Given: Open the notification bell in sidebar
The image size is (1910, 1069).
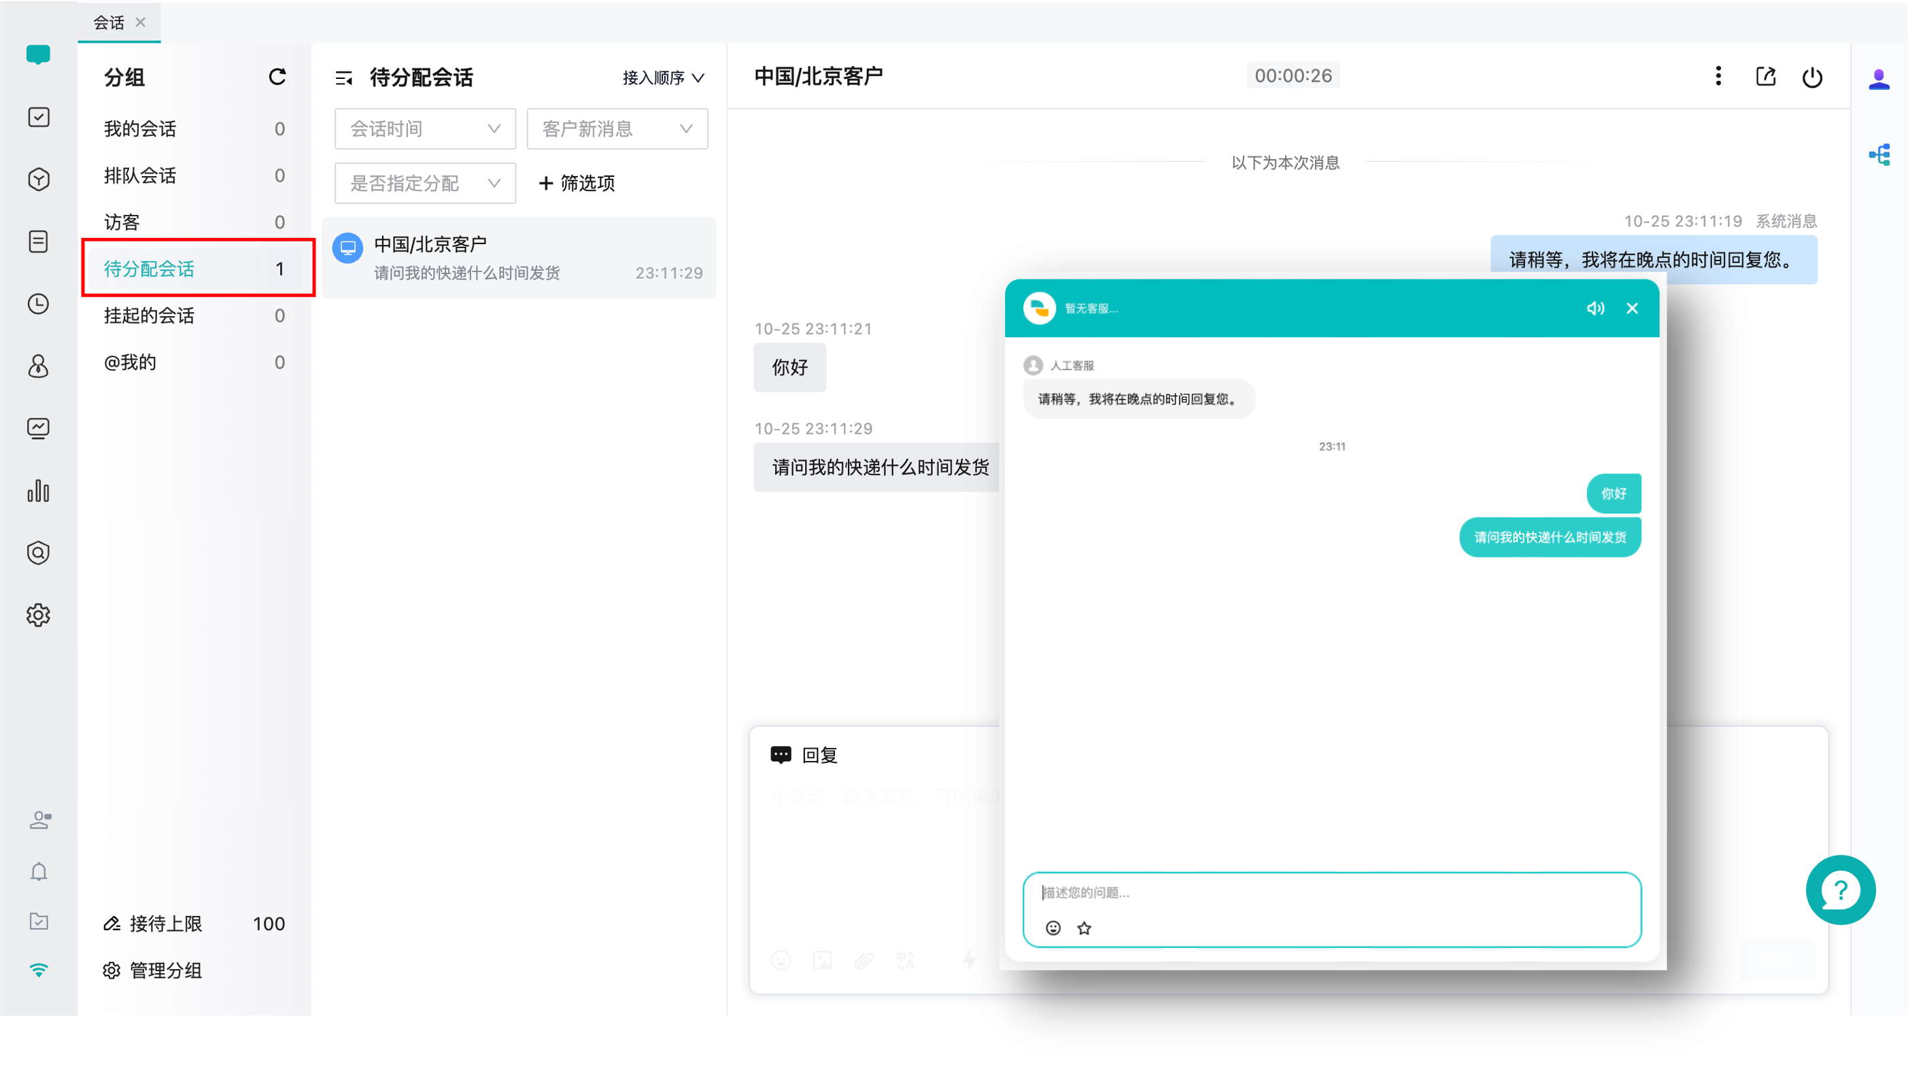Looking at the screenshot, I should click(39, 872).
